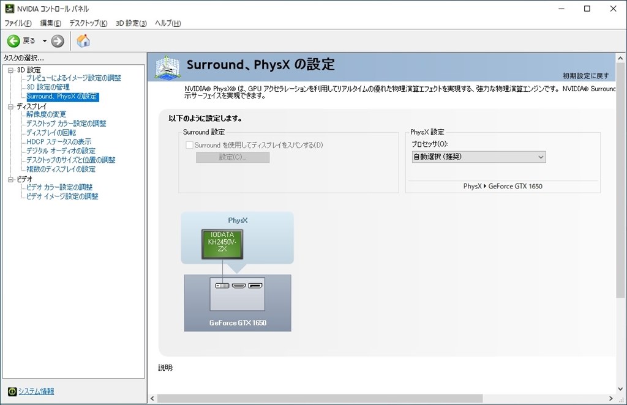Open the 3D 設定(3) menu
Viewport: 627px width, 405px height.
[x=131, y=23]
